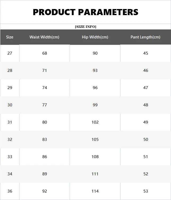Click waist width value 92
The height and width of the screenshot is (200, 171).
(x=45, y=191)
